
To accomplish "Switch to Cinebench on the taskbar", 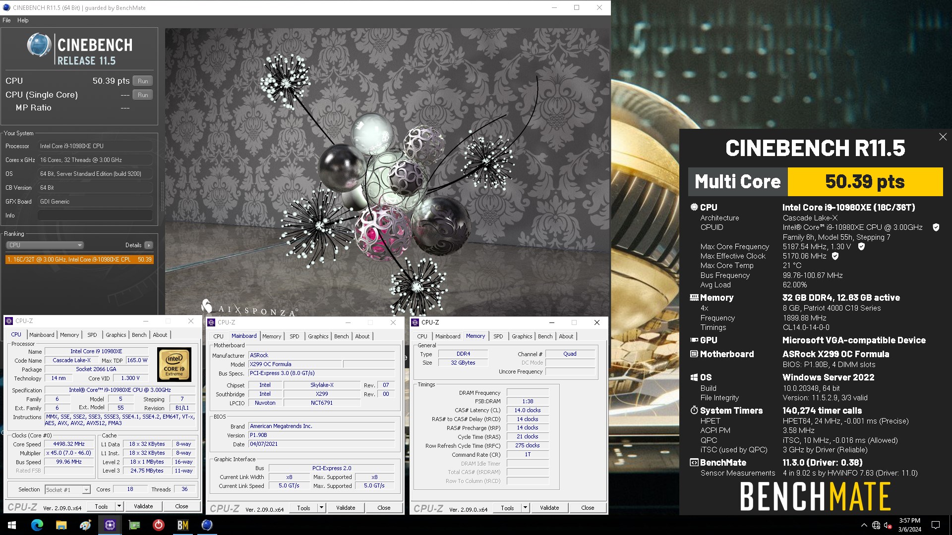I will (x=207, y=525).
